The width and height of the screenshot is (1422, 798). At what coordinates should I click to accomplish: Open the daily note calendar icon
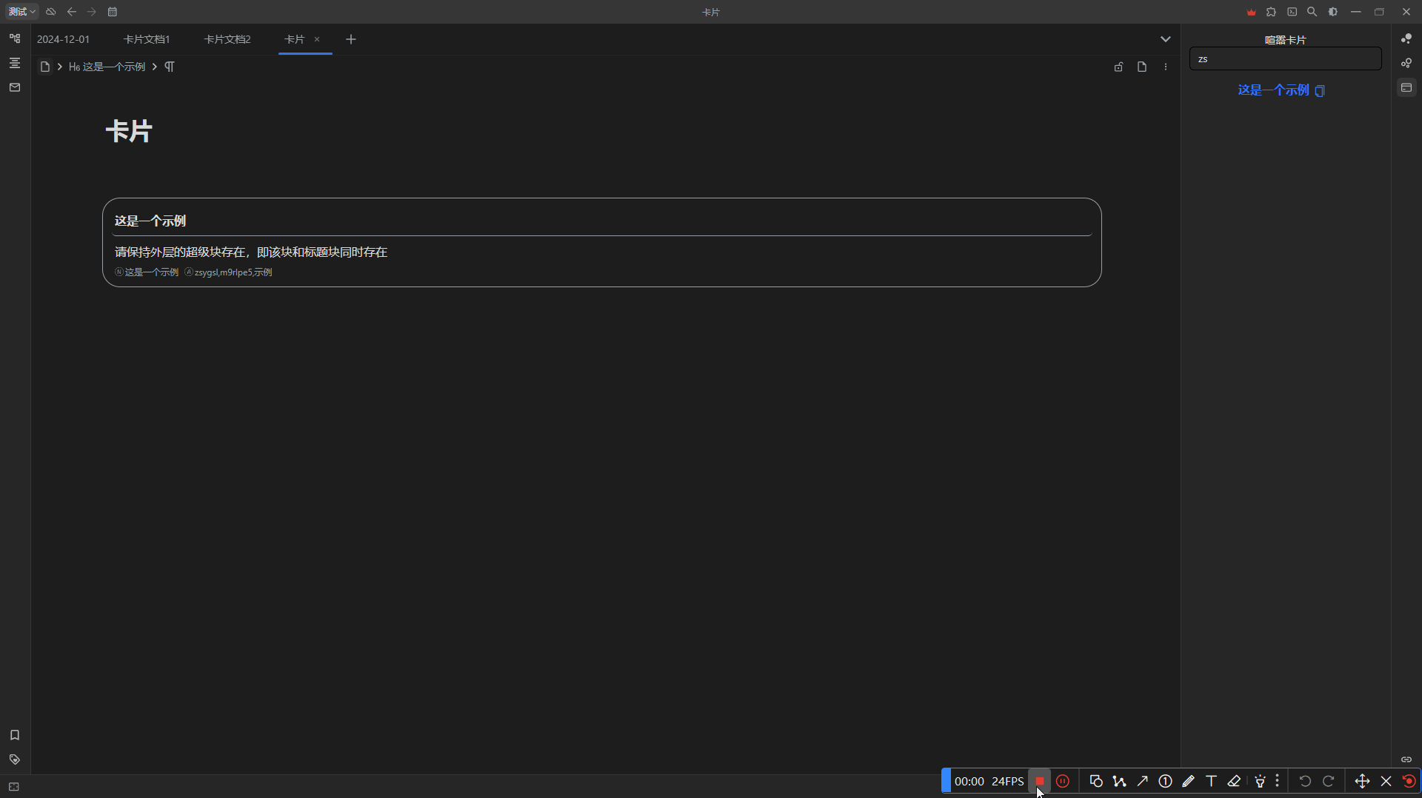(113, 12)
